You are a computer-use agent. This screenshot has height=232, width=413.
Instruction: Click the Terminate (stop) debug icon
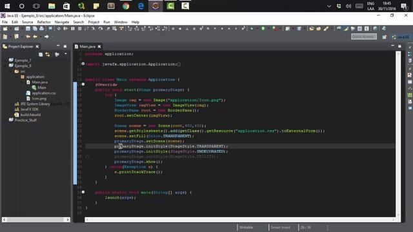click(x=79, y=28)
